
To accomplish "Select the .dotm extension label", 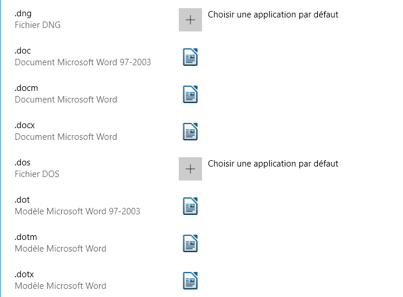I will pyautogui.click(x=26, y=237).
